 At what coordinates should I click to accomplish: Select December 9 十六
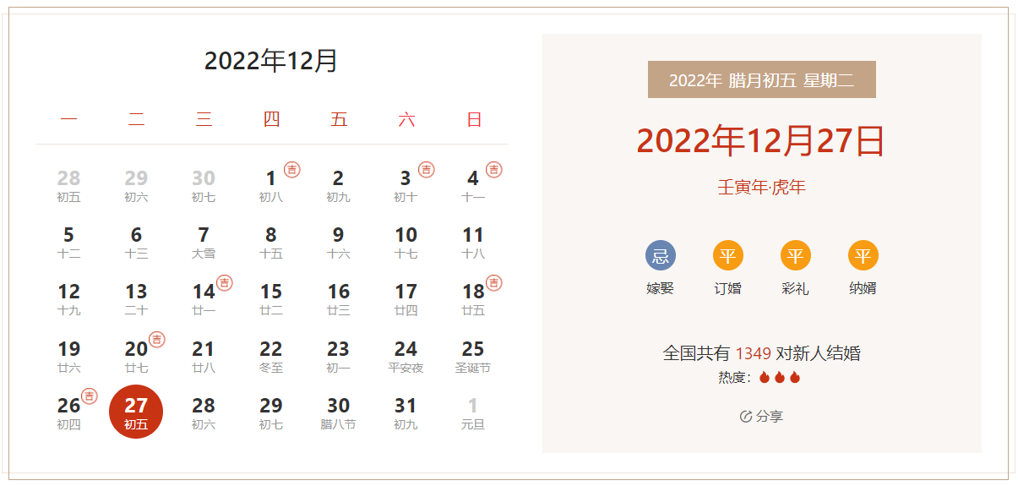click(339, 243)
